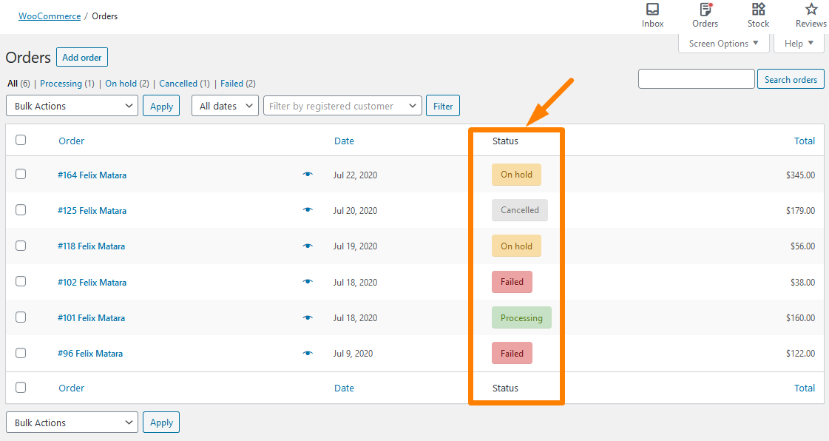Preview order #102 with the eye icon
This screenshot has height=441, width=829.
point(308,282)
